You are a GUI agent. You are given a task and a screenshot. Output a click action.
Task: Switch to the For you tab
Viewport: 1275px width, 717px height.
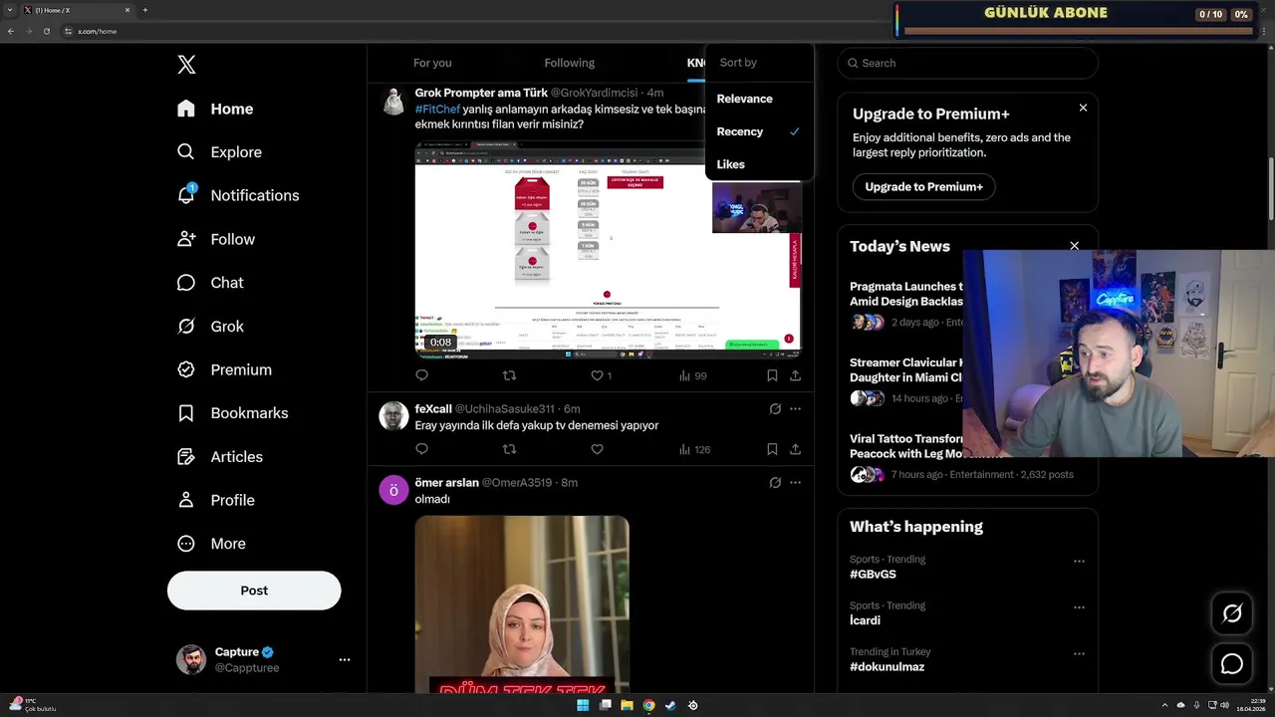[x=432, y=63]
